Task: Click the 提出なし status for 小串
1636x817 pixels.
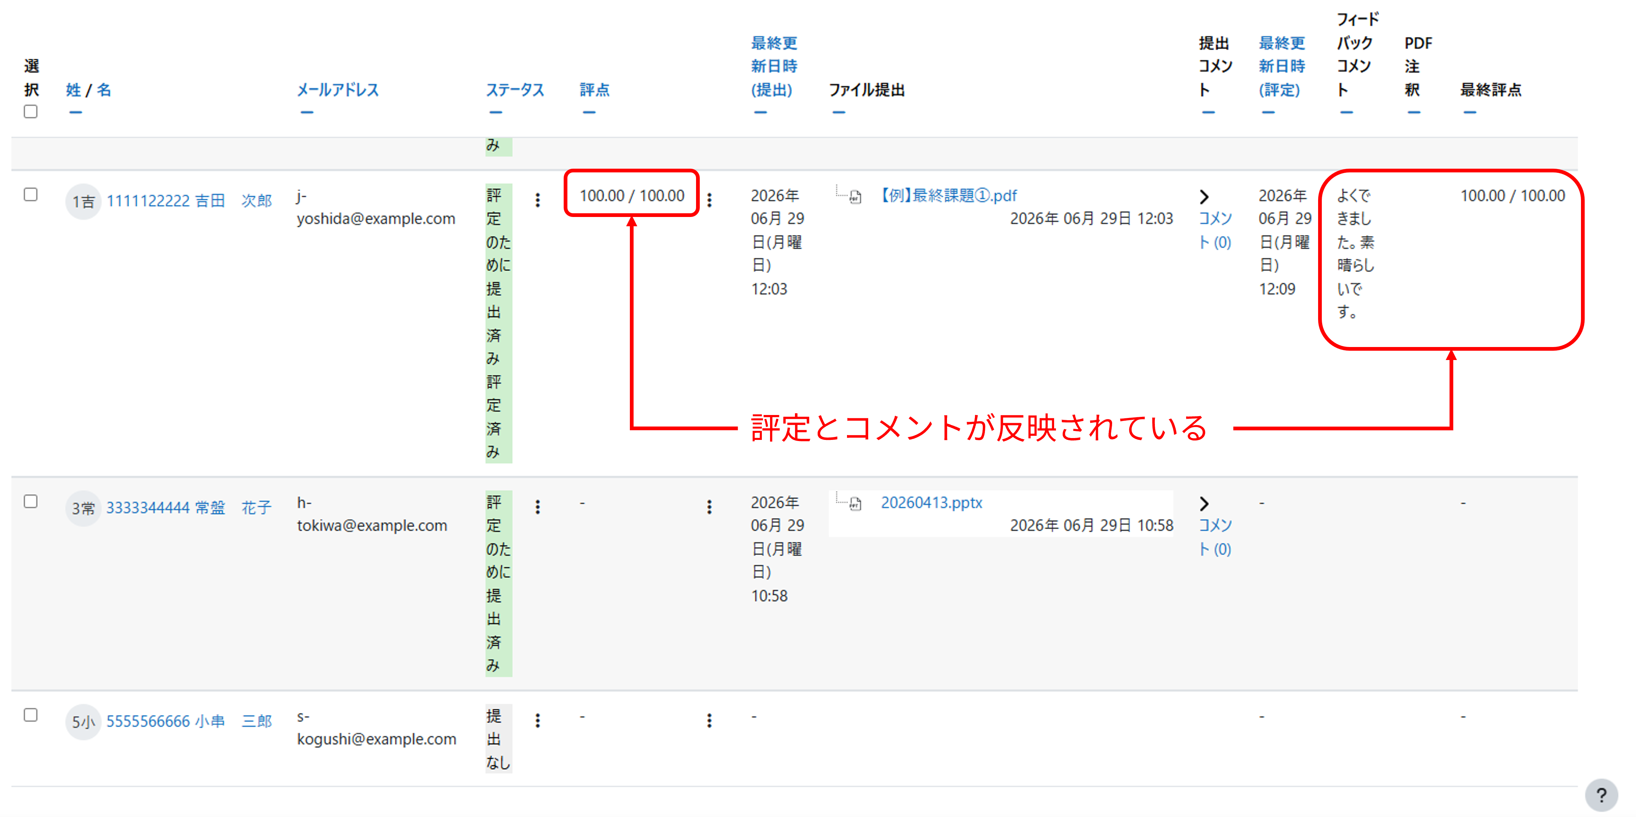Action: coord(499,739)
